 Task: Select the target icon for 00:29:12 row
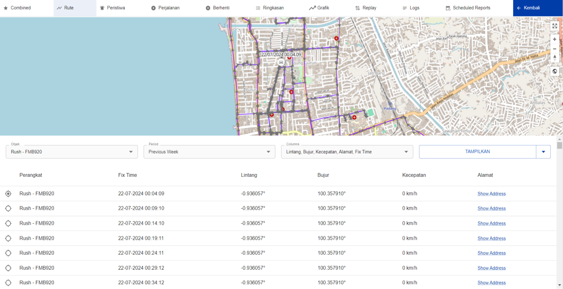click(8, 268)
